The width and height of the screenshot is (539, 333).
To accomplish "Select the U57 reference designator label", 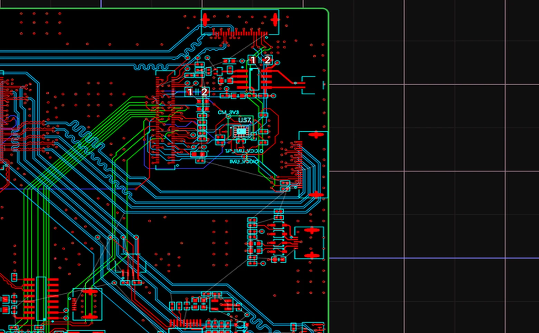I will [x=245, y=120].
